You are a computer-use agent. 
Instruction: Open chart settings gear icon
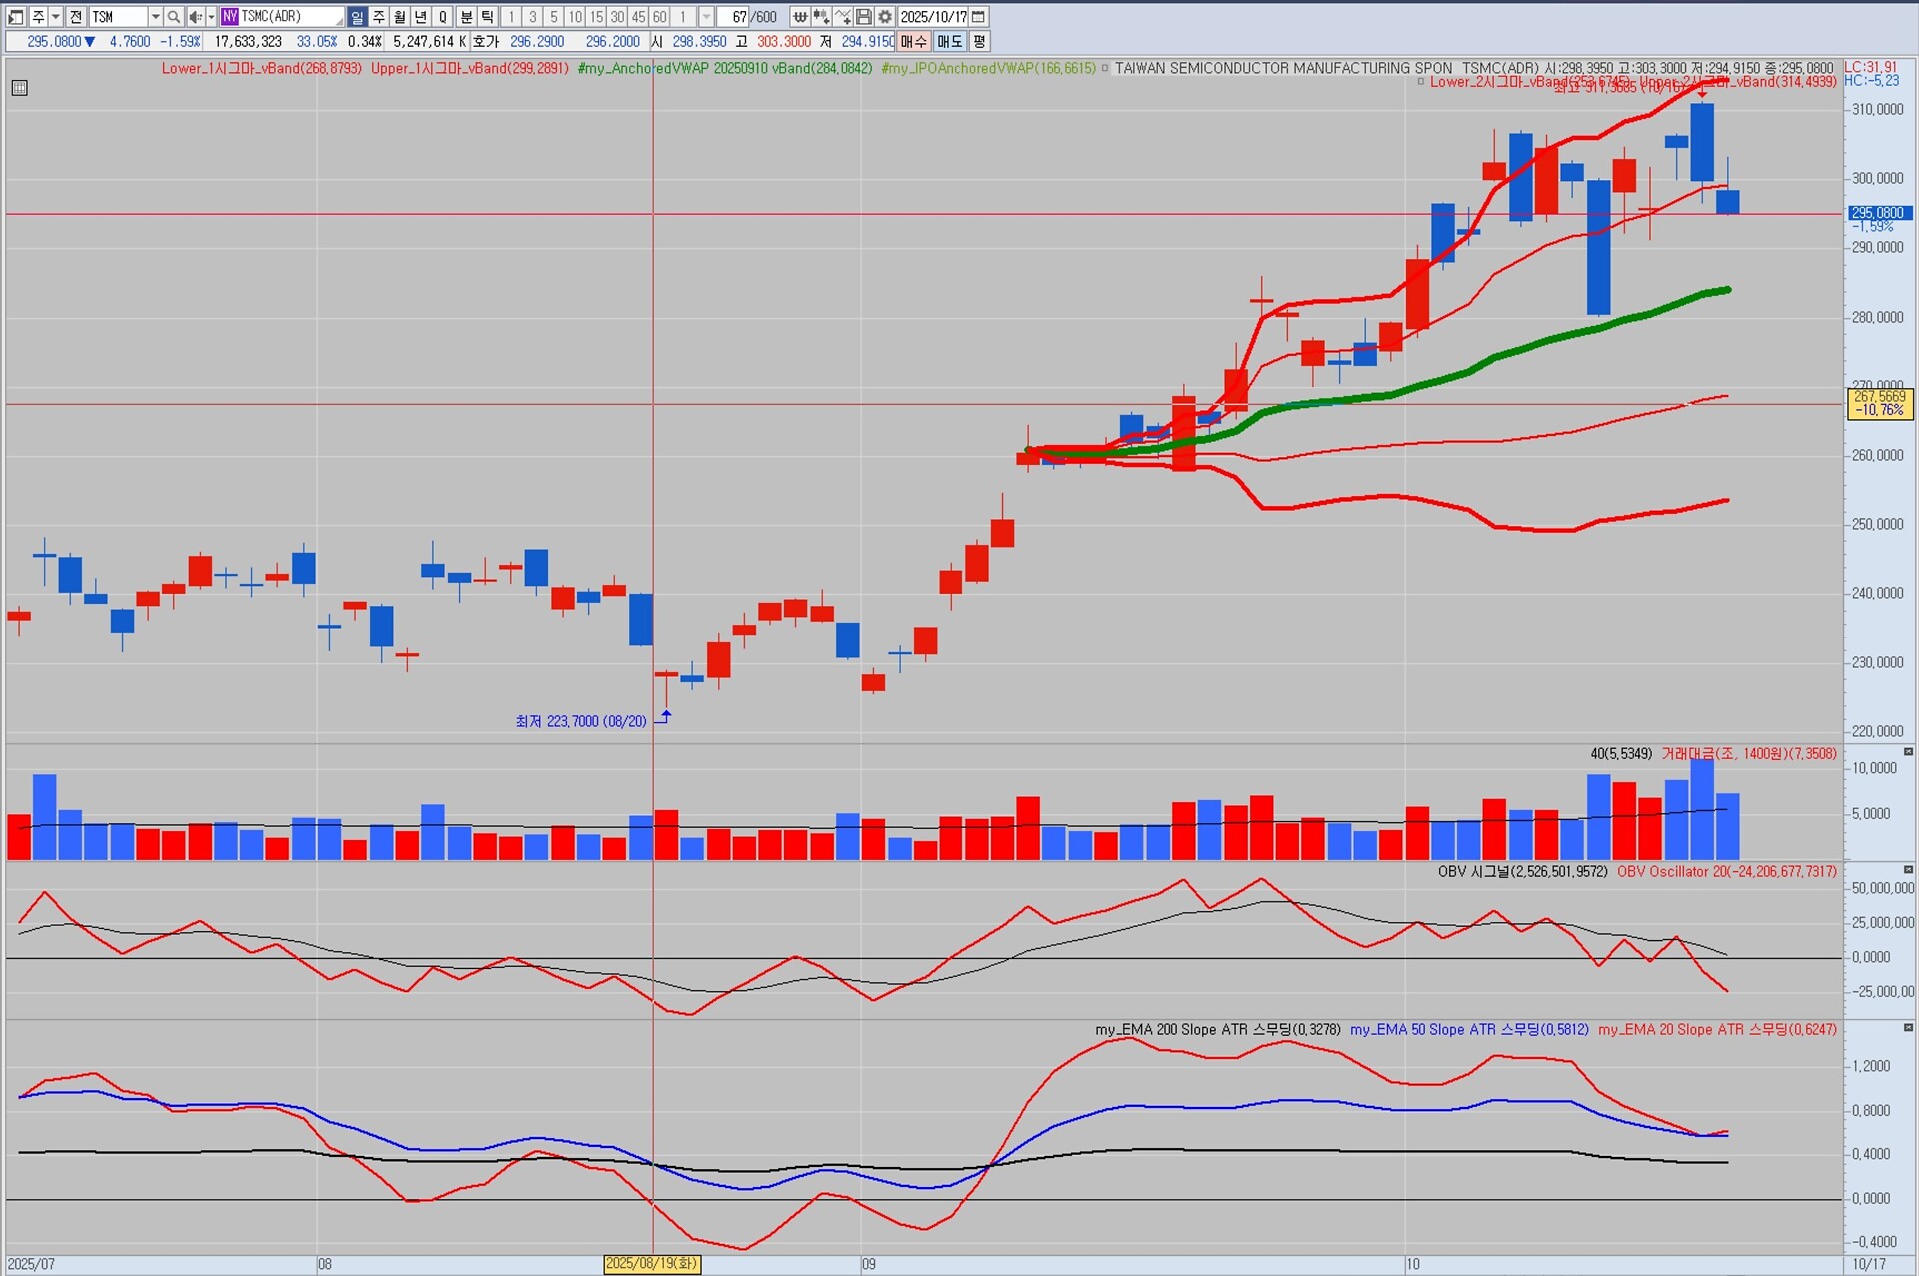pyautogui.click(x=885, y=17)
